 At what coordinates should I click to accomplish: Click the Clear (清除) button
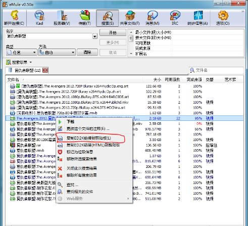coord(87,53)
